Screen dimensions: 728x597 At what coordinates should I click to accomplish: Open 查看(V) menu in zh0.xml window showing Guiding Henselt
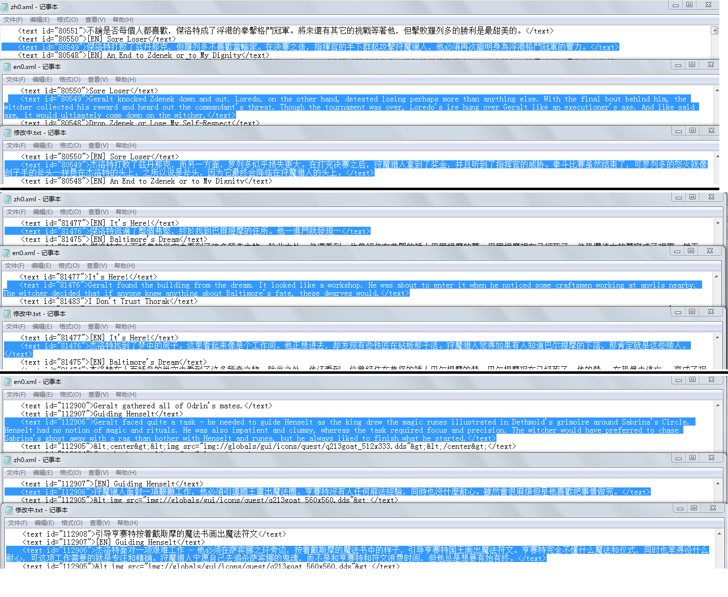coord(98,473)
